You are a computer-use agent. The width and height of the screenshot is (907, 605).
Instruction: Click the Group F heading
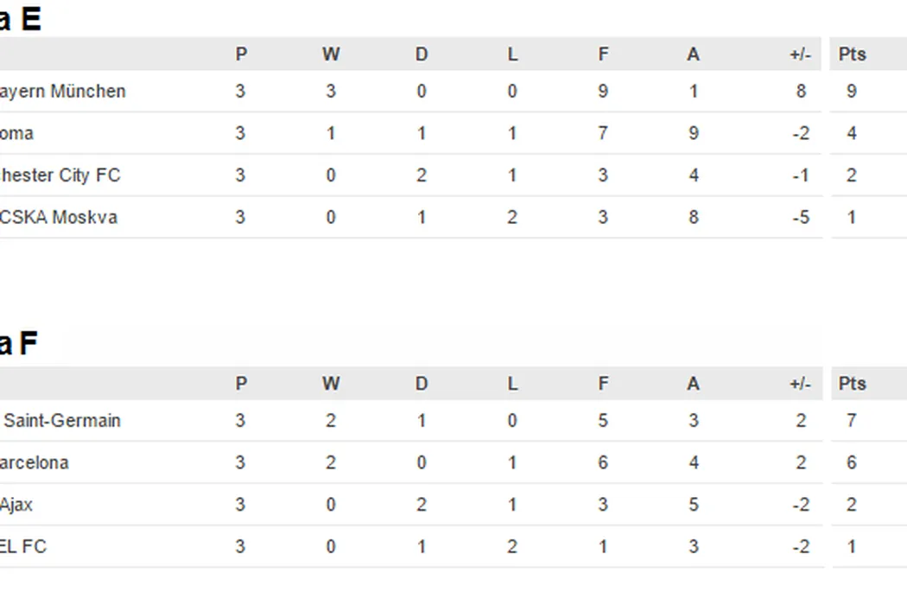coord(18,343)
